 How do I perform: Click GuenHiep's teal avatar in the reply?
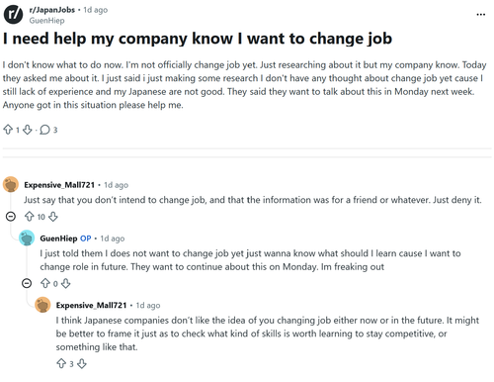27,238
